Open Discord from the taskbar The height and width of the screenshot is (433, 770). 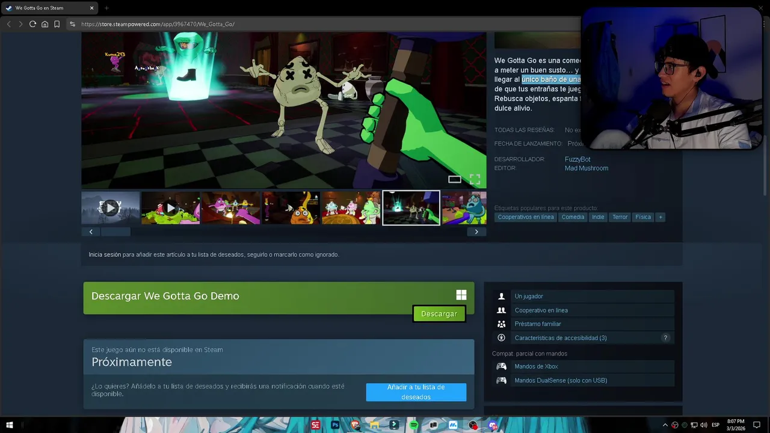493,425
